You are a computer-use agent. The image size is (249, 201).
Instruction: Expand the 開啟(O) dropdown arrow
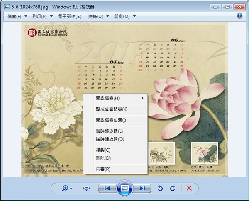pyautogui.click(x=134, y=16)
